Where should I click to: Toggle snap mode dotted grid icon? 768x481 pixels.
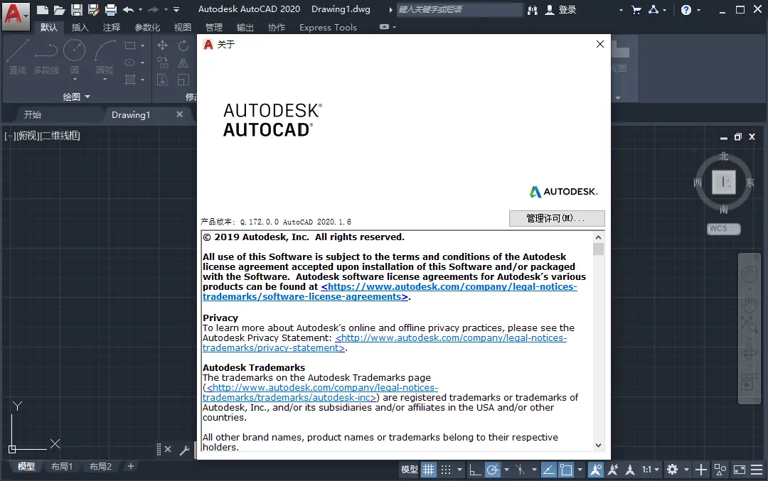(x=446, y=470)
